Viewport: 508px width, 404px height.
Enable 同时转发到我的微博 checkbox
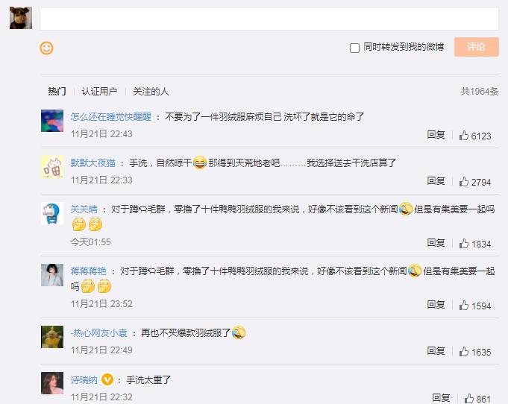pos(355,48)
